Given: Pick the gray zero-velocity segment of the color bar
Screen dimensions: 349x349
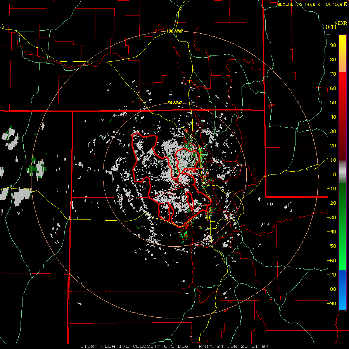Looking at the screenshot, I should [x=342, y=171].
